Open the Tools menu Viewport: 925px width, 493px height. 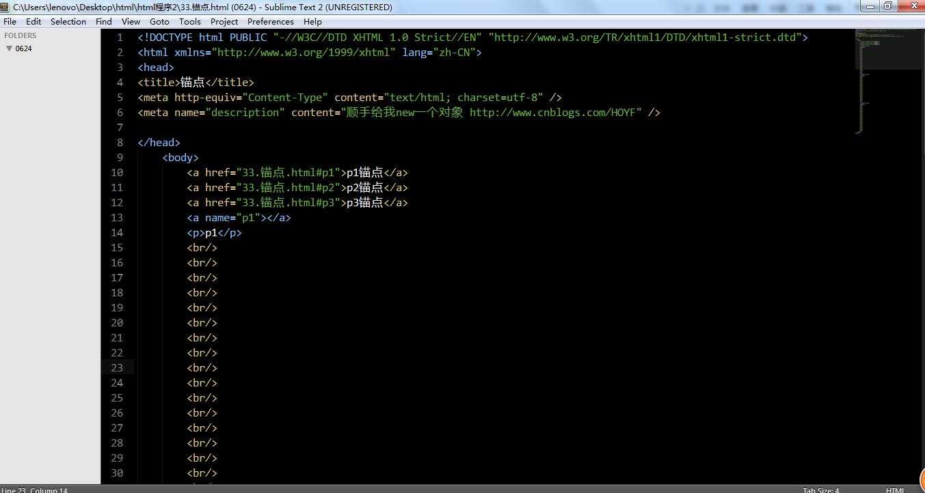click(x=190, y=21)
